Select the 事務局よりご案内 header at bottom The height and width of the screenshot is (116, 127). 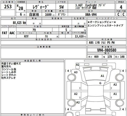(x=32, y=115)
